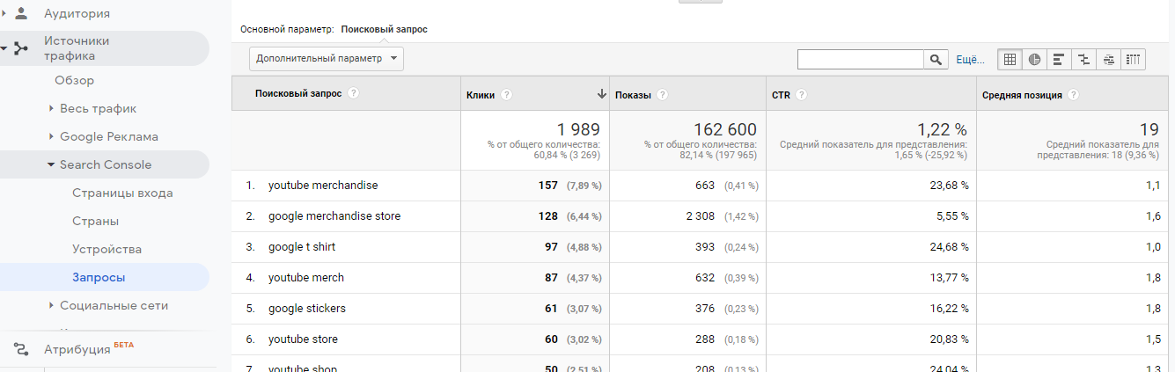Click the help icon next to Показы
Image resolution: width=1175 pixels, height=372 pixels.
(x=662, y=95)
